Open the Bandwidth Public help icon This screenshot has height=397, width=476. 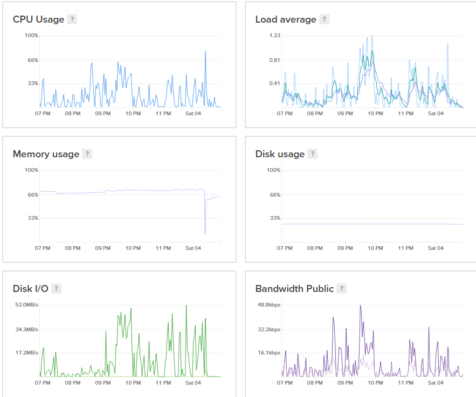pyautogui.click(x=342, y=289)
